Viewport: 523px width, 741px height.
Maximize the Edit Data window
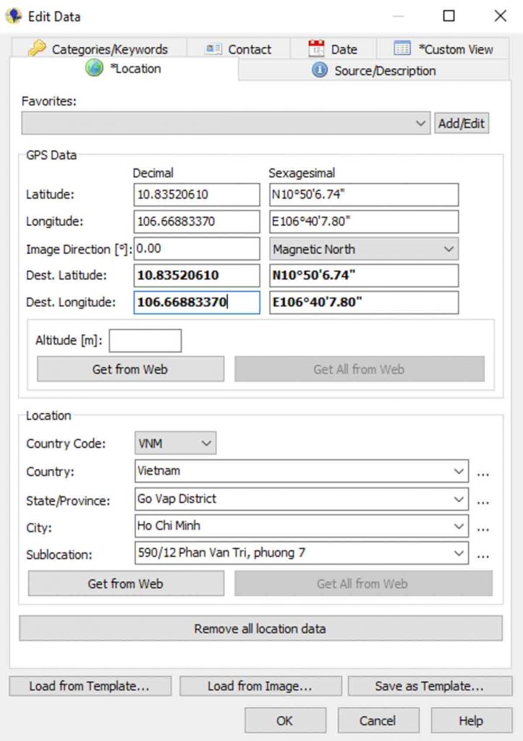(448, 16)
